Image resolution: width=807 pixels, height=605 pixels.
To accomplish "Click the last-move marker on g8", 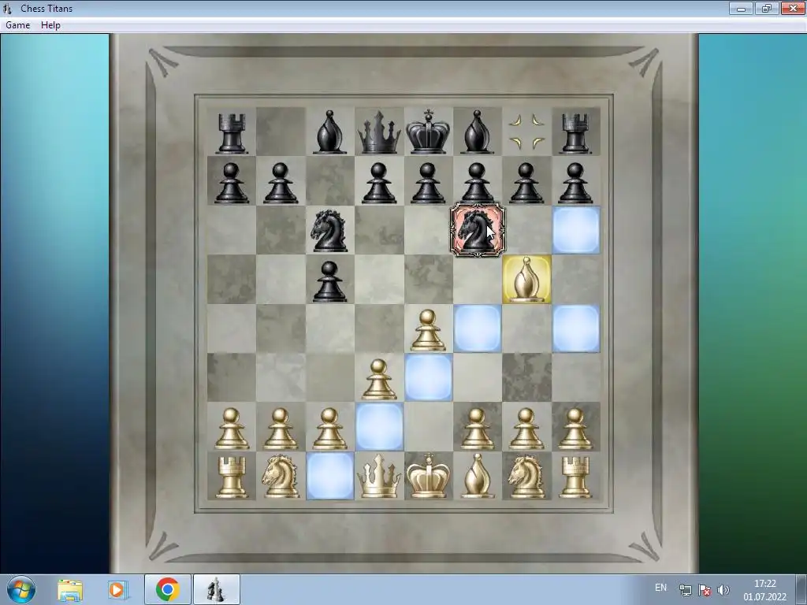I will point(526,132).
